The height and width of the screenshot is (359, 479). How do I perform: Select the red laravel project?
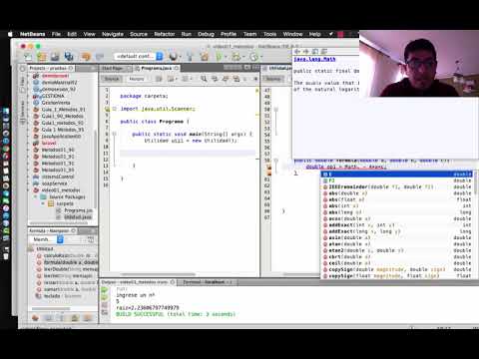tap(49, 143)
